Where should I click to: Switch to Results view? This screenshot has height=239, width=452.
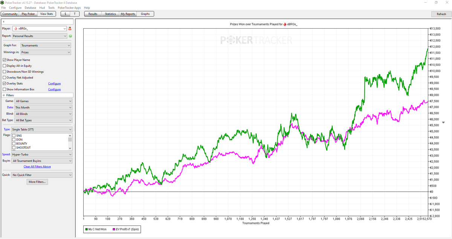(93, 14)
